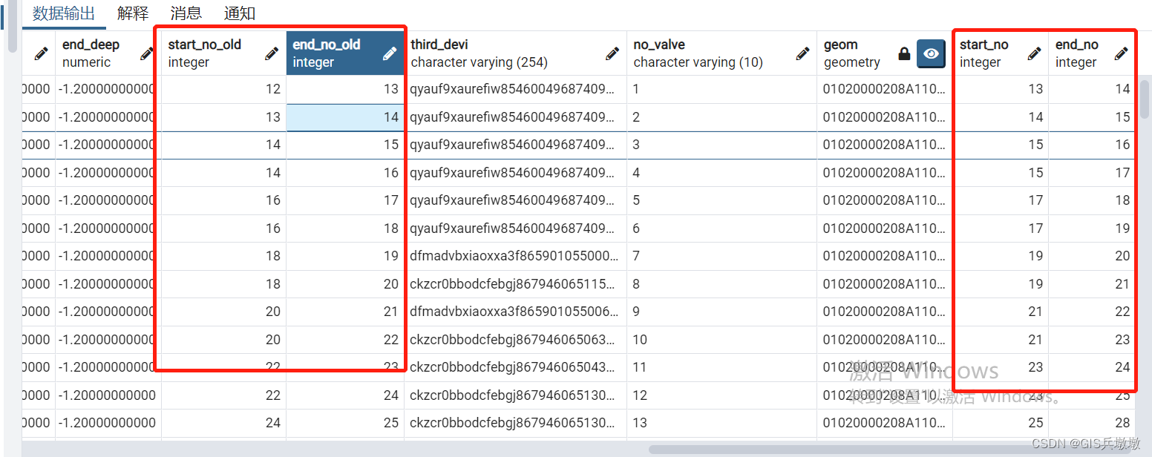Click the edit pencil on no_valve column
Image resolution: width=1152 pixels, height=457 pixels.
point(802,53)
